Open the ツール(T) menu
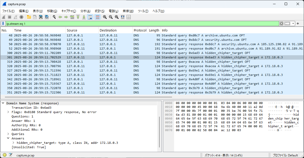Viewport: 304px width, 158px height. (x=143, y=11)
